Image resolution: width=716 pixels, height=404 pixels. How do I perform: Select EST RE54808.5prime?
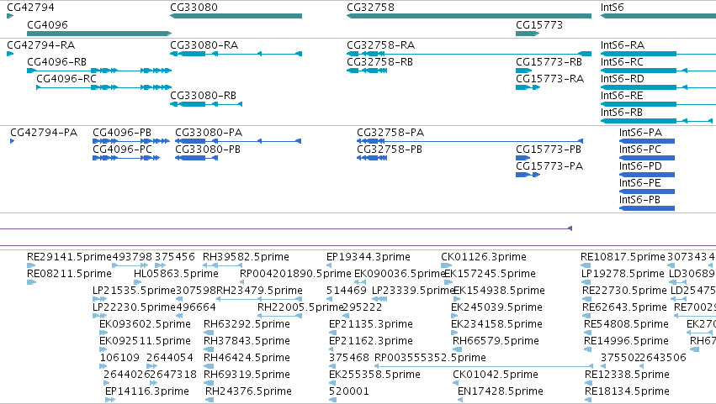(x=626, y=325)
